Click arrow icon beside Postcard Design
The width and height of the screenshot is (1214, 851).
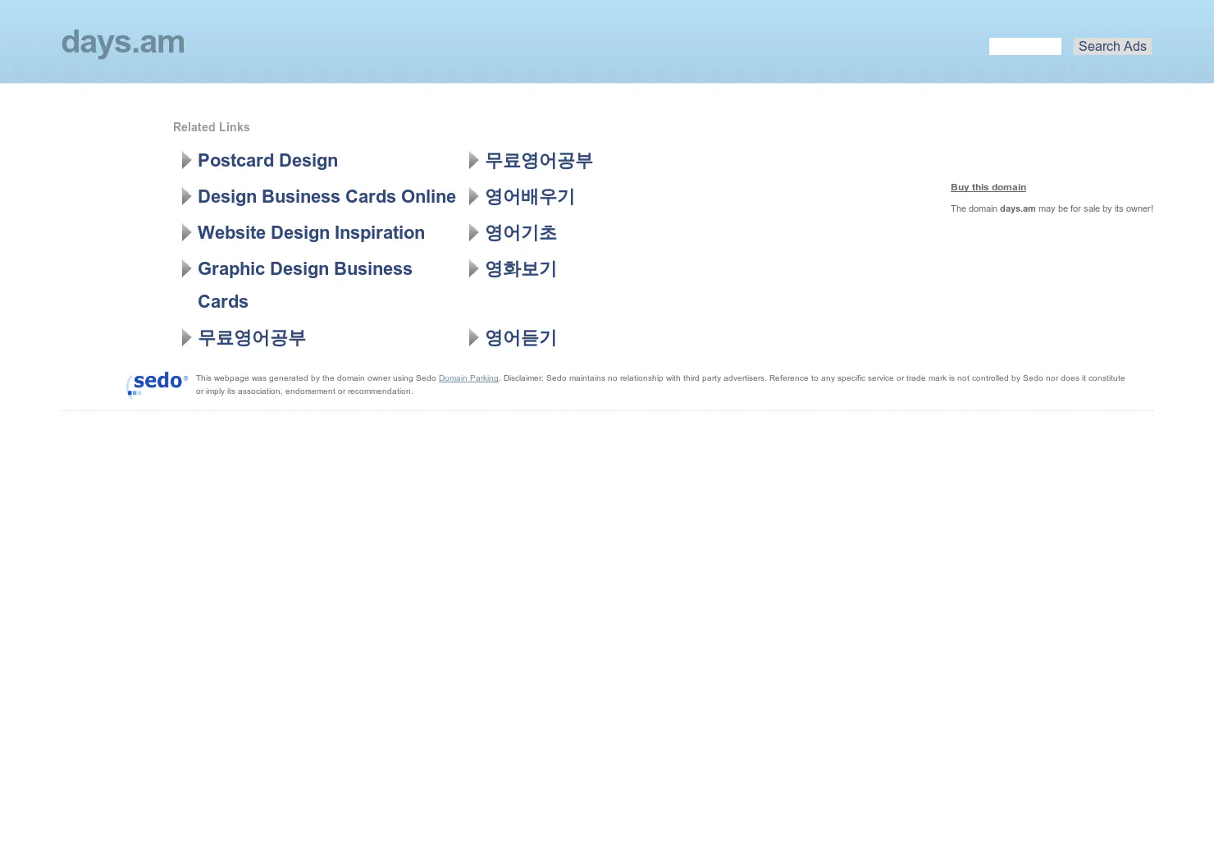tap(186, 161)
